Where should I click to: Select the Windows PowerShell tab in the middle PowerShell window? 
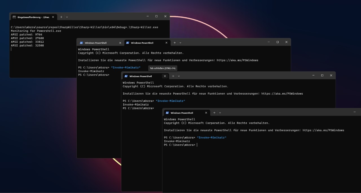click(x=146, y=76)
